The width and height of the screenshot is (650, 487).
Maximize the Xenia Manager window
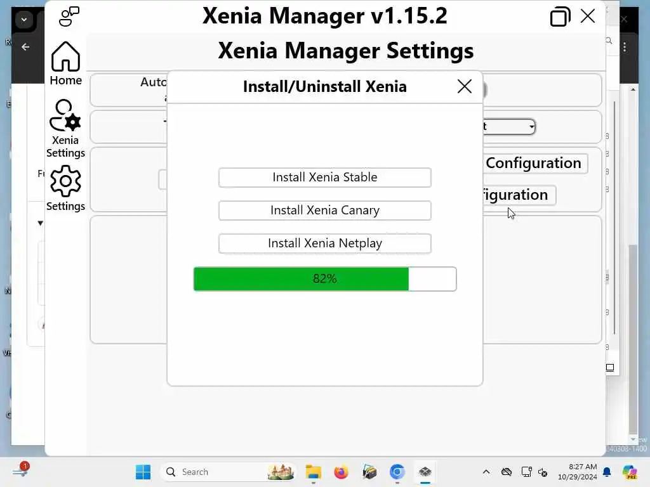coord(560,16)
